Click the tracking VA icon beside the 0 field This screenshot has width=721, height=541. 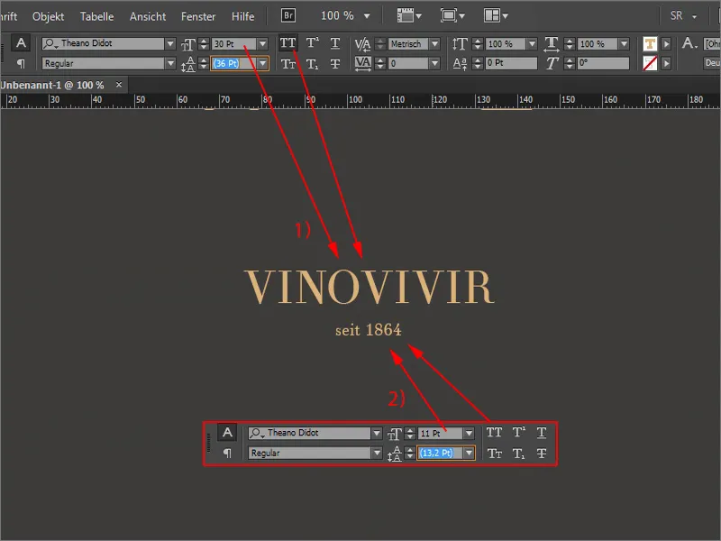tap(363, 63)
